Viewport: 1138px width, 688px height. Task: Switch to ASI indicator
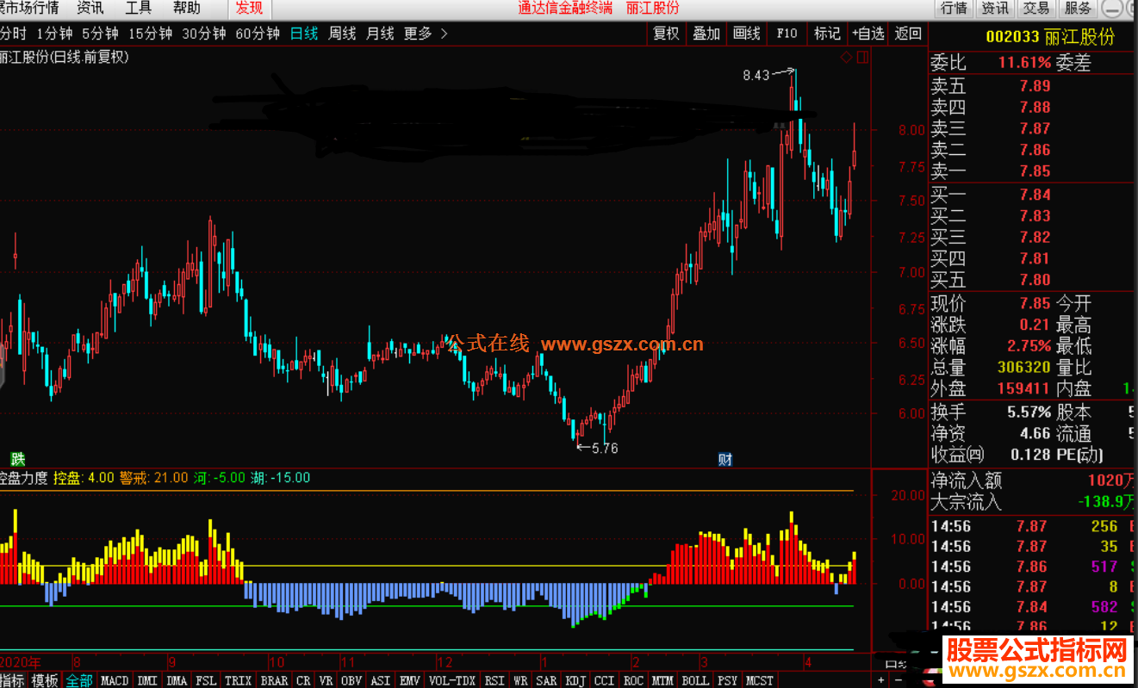point(381,680)
